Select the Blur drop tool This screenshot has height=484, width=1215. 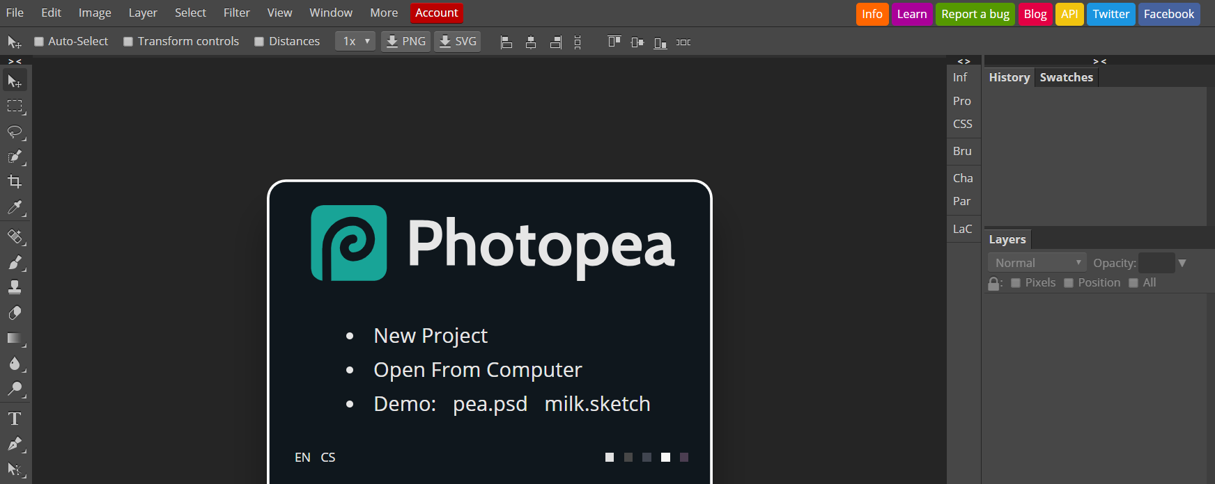[15, 364]
